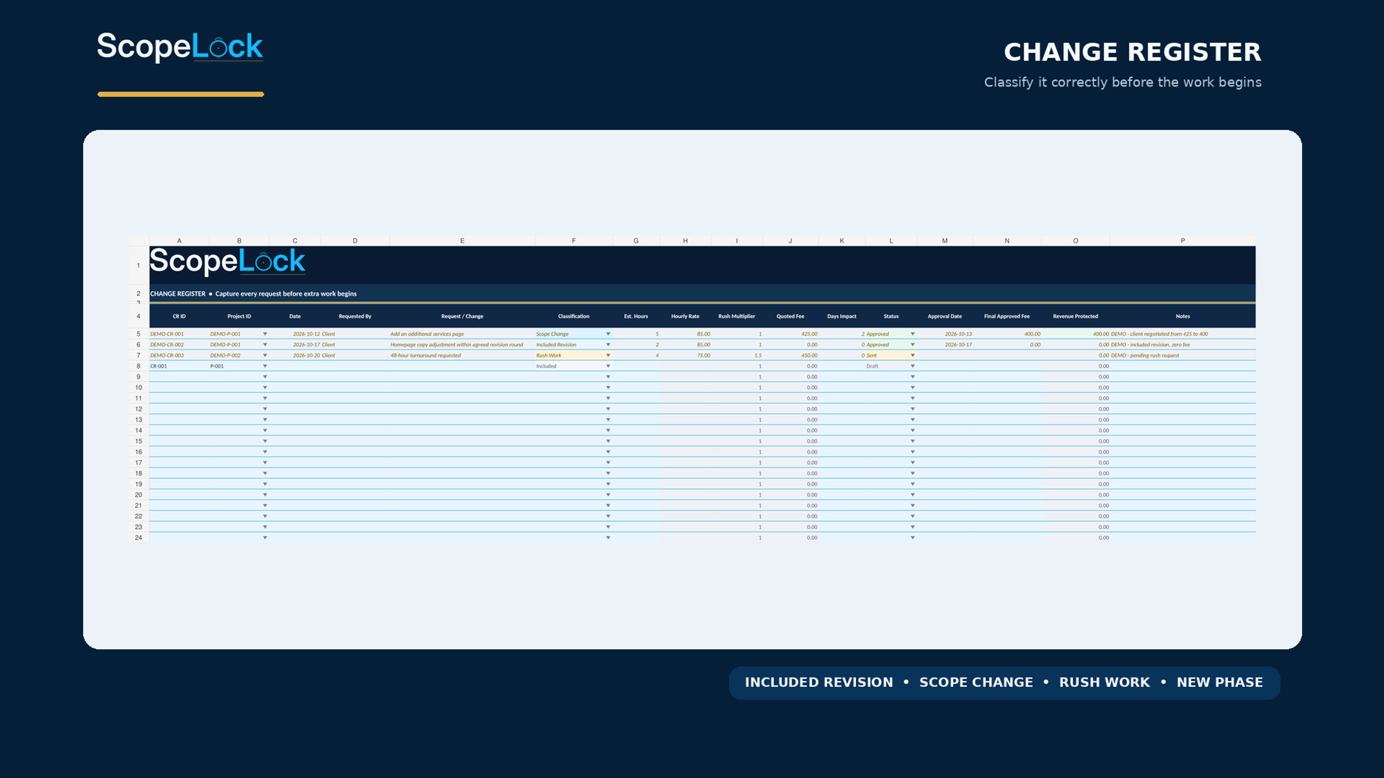This screenshot has height=778, width=1384.
Task: Open Project ID dropdown for DEMO-CR-001
Action: pyautogui.click(x=265, y=334)
